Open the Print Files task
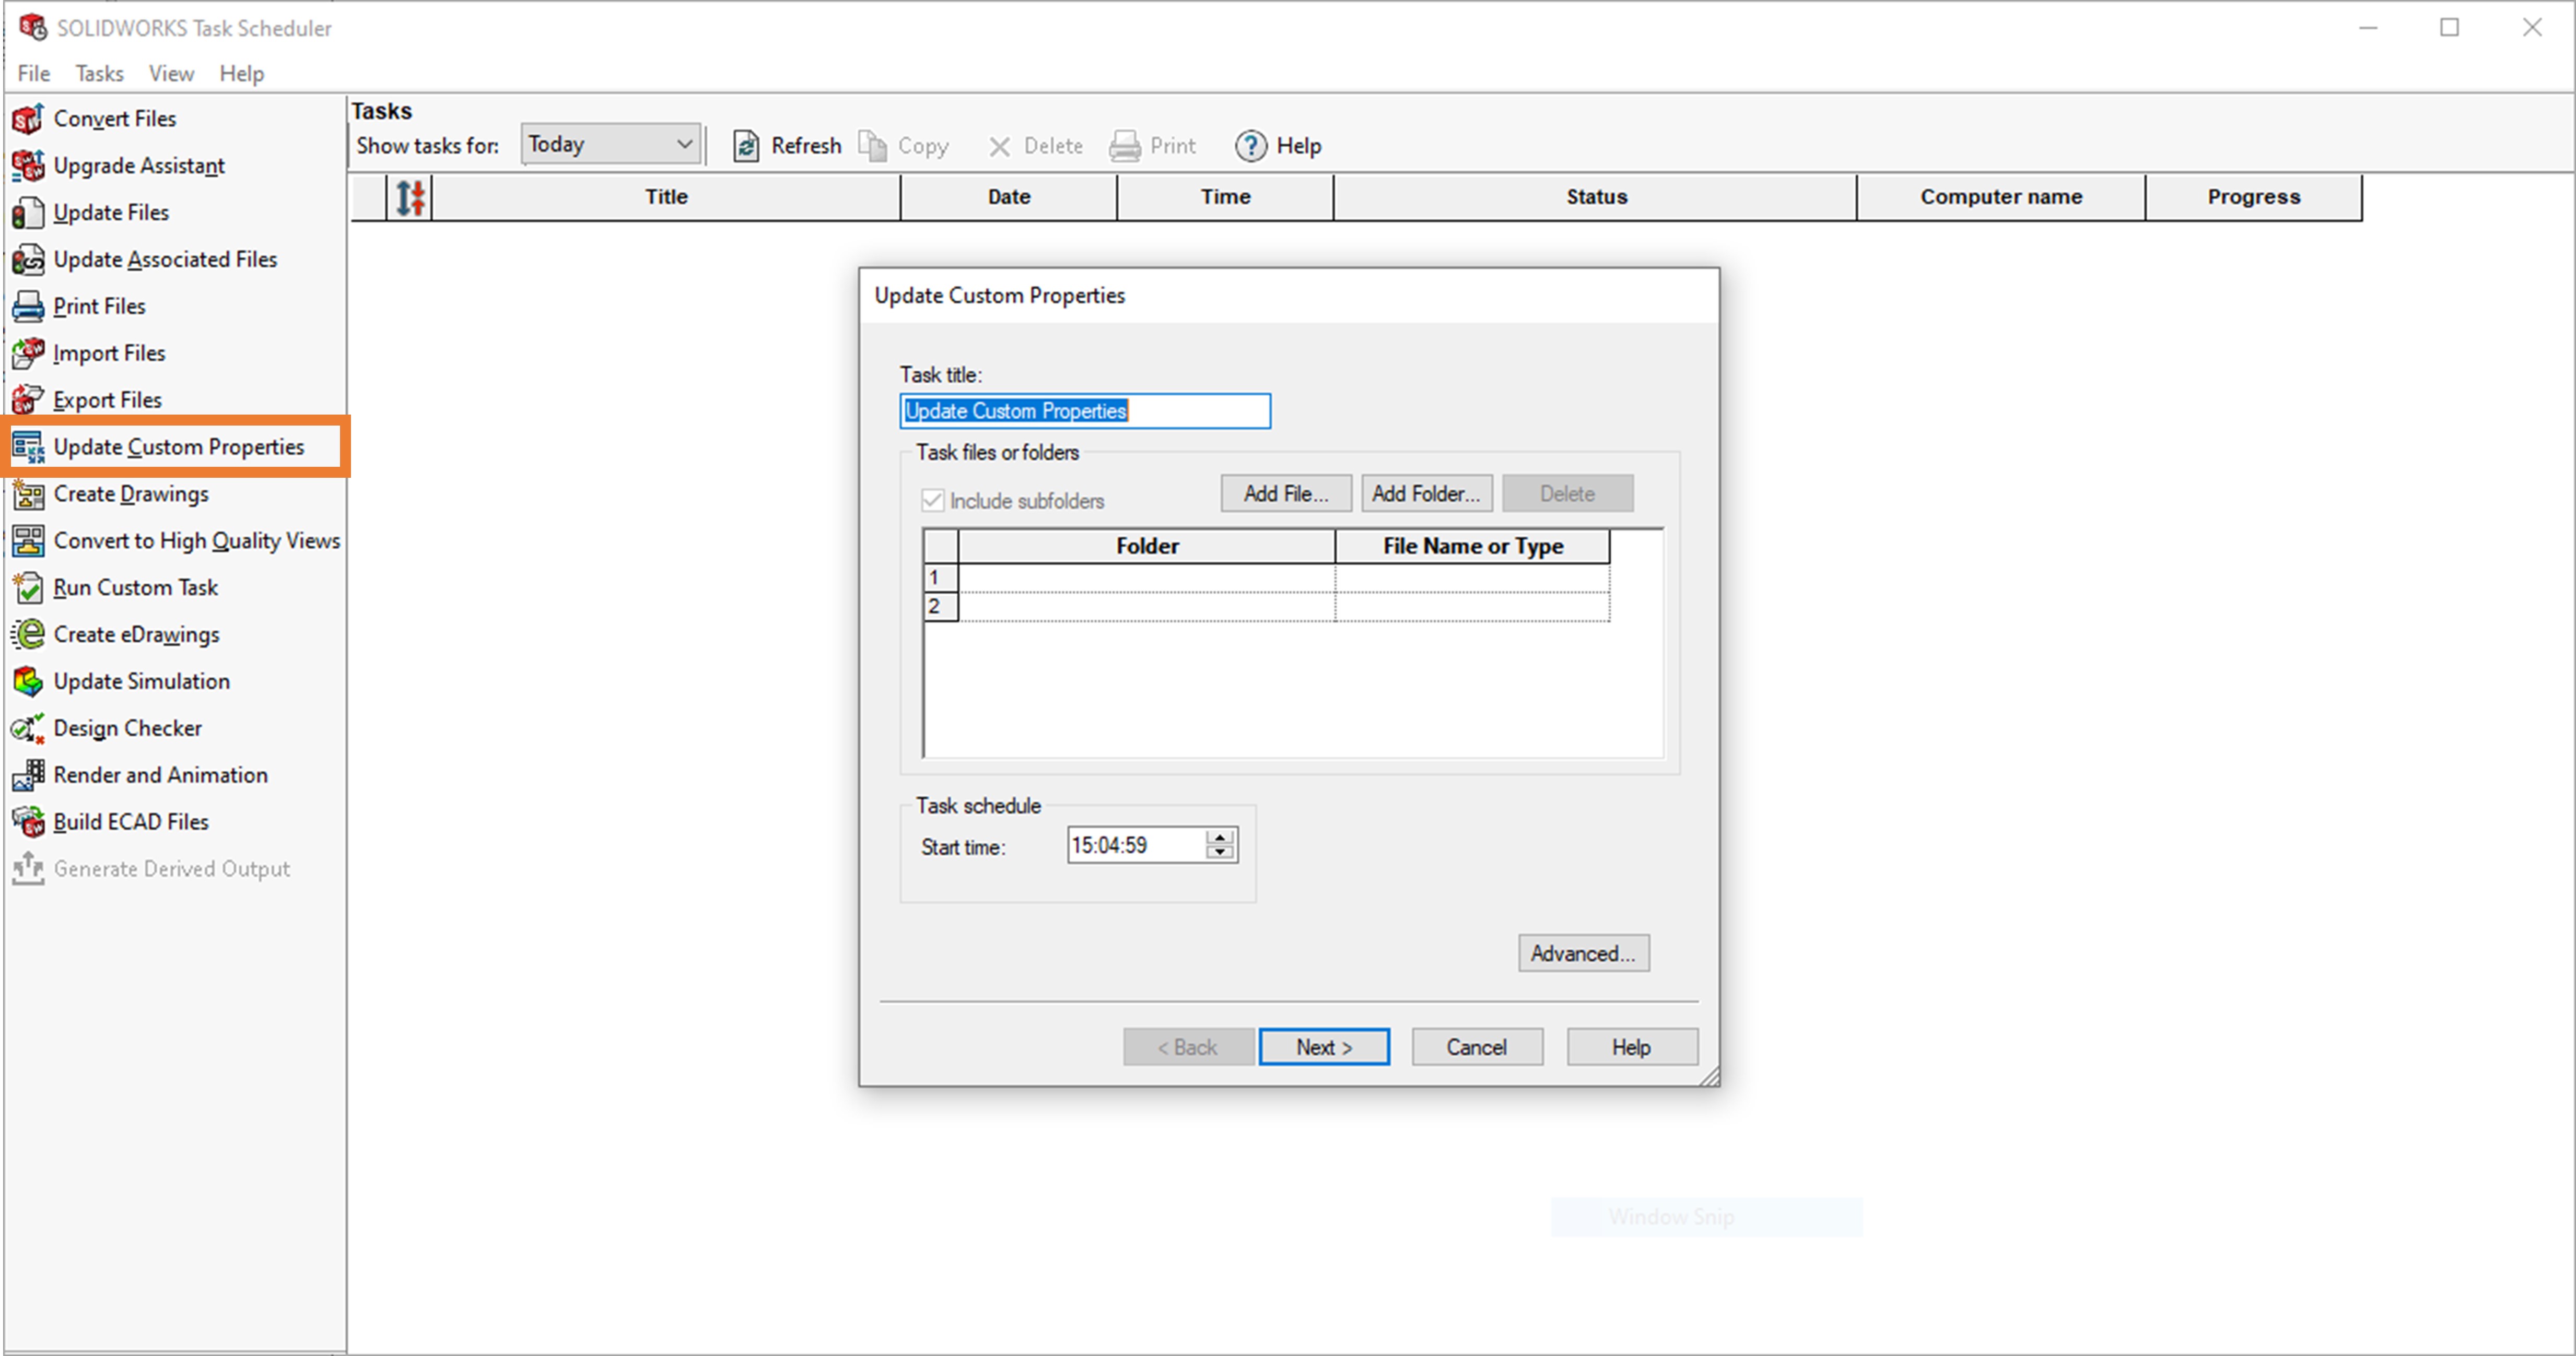 point(98,306)
